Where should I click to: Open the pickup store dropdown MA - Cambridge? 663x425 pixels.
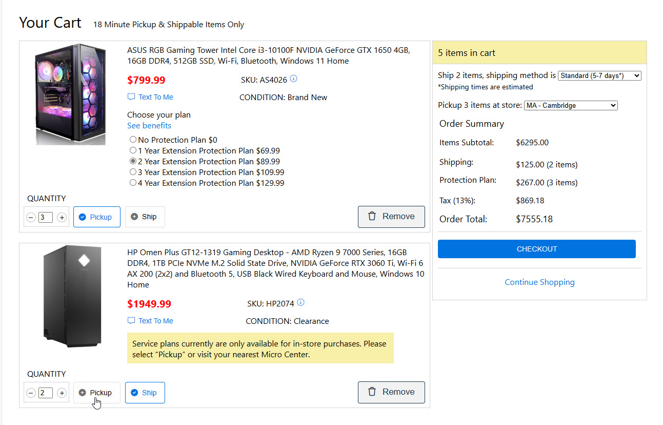point(570,105)
